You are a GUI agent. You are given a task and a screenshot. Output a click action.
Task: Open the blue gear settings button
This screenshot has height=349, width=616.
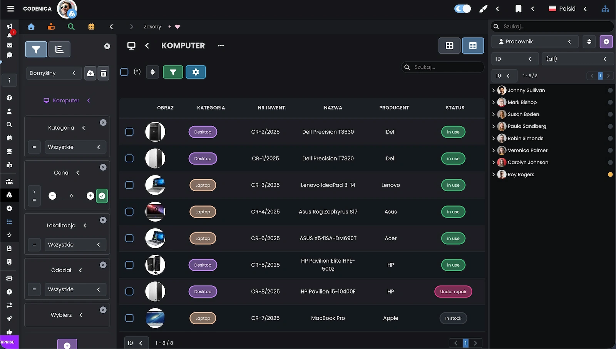coord(196,72)
